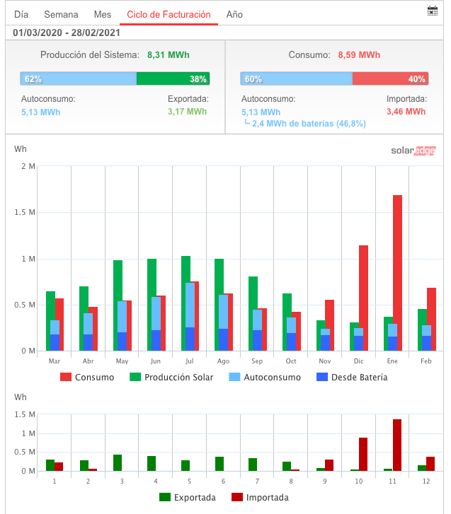This screenshot has height=514, width=451.
Task: Toggle the Importada legend series
Action: pyautogui.click(x=260, y=497)
